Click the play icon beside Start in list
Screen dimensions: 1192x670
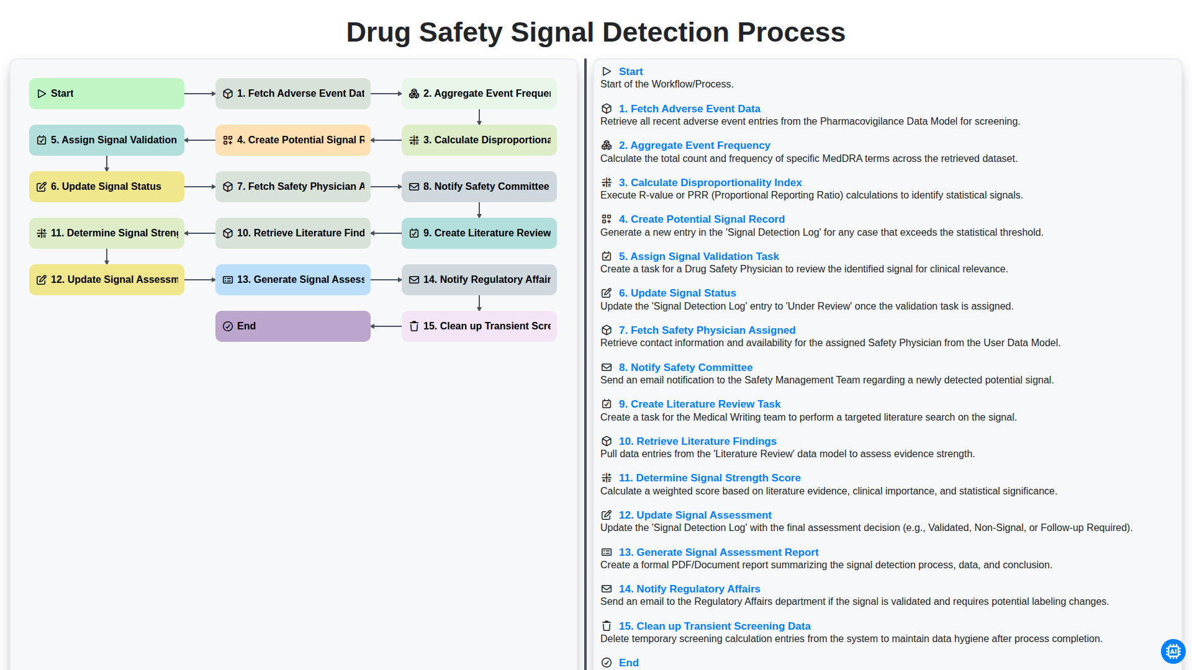click(607, 71)
